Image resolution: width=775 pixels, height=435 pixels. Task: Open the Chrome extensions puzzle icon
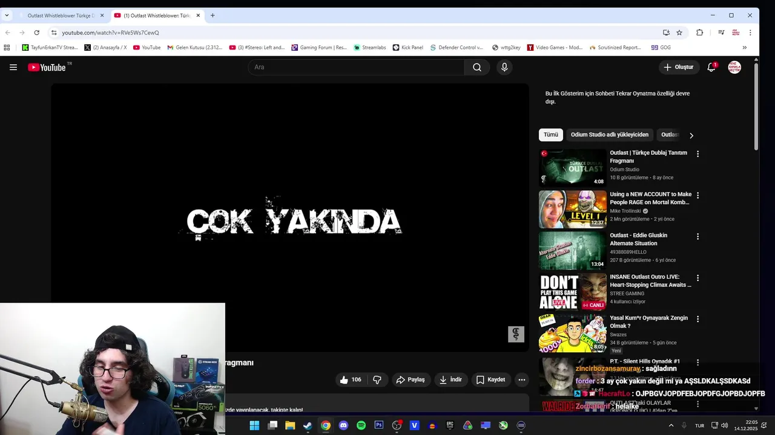[x=700, y=33]
